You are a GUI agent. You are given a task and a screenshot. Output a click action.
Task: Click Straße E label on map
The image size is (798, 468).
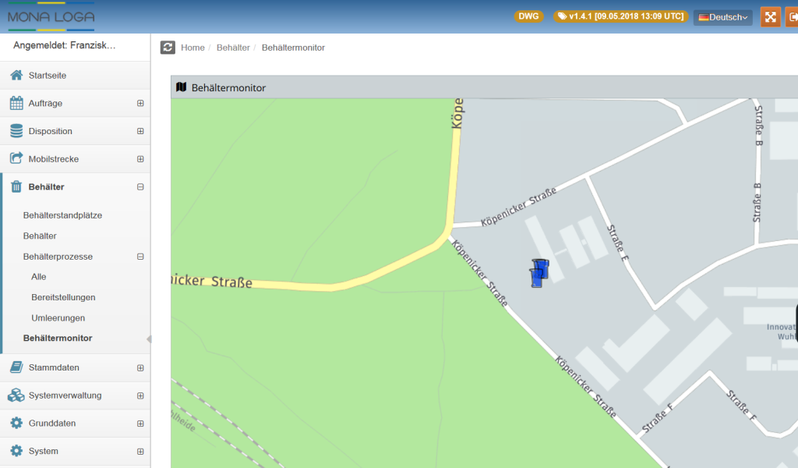tap(618, 243)
